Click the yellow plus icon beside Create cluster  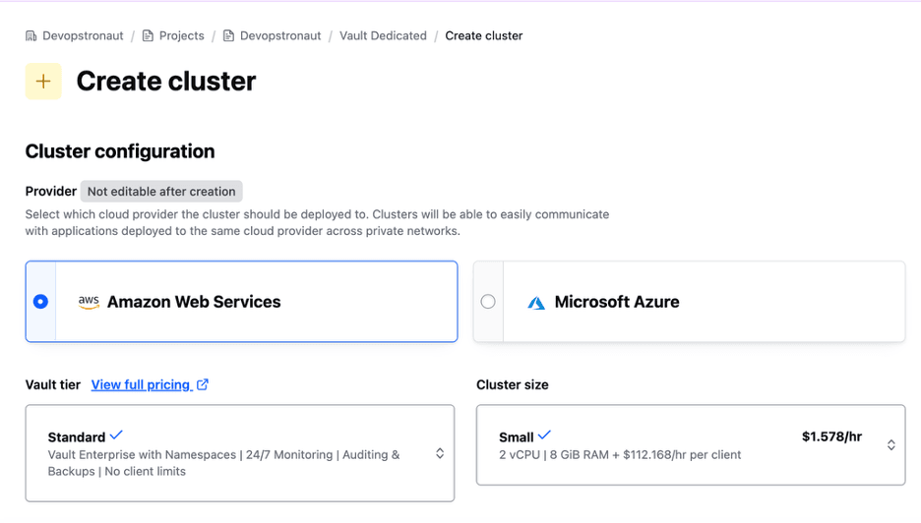pos(43,82)
